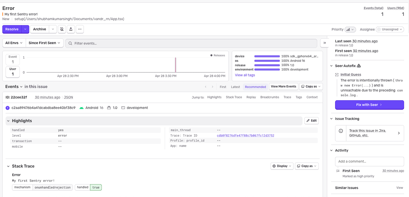Click the device tag distribution bar

pyautogui.click(x=267, y=57)
